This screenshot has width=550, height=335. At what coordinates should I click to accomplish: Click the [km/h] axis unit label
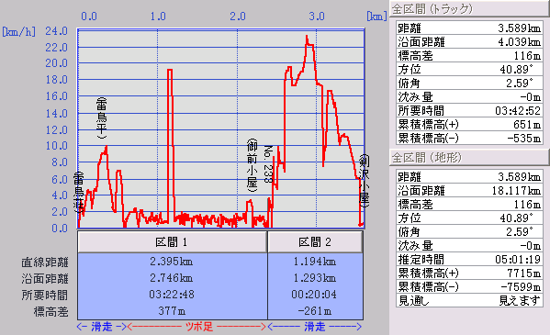[x=19, y=32]
